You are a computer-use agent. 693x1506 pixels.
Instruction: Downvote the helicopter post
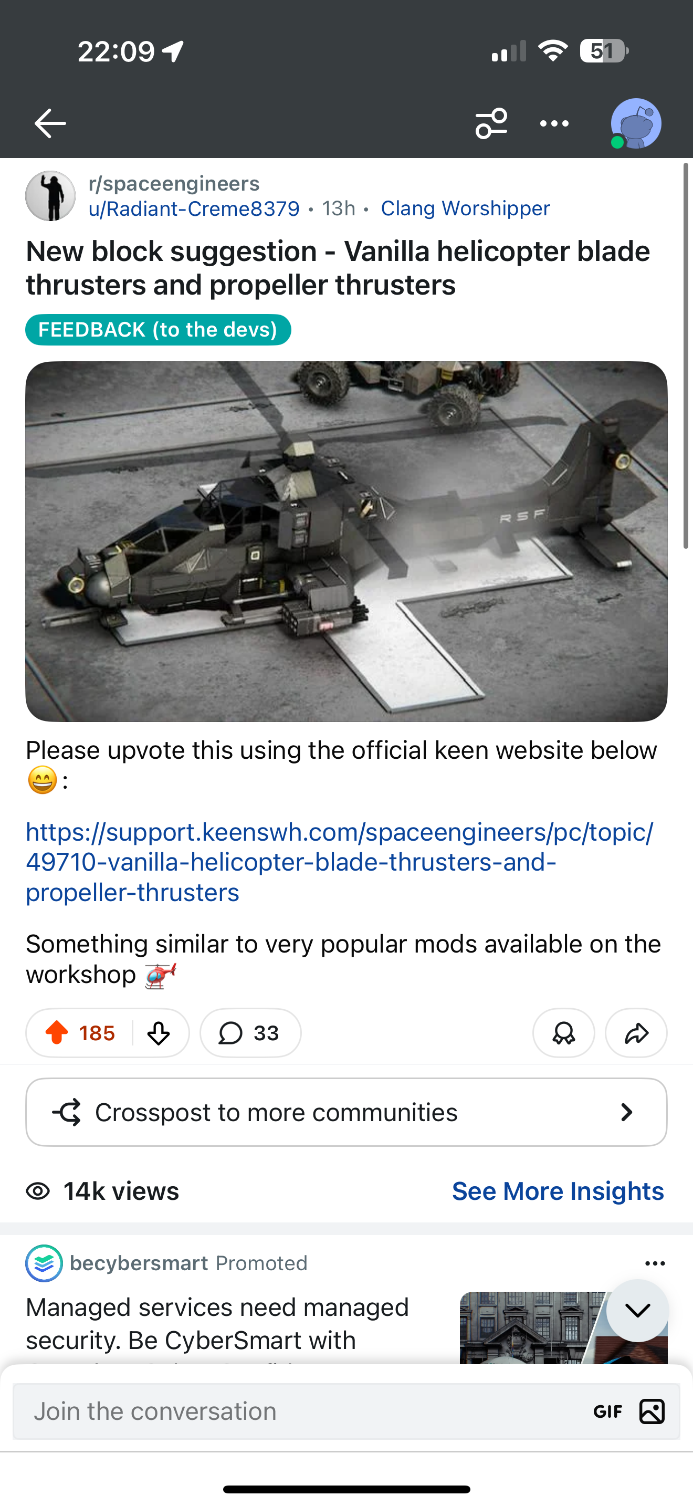click(159, 1033)
